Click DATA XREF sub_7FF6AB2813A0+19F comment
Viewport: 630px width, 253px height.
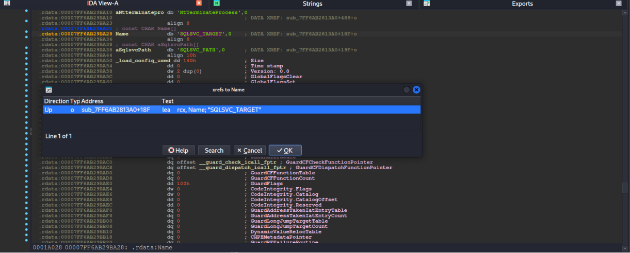click(300, 49)
